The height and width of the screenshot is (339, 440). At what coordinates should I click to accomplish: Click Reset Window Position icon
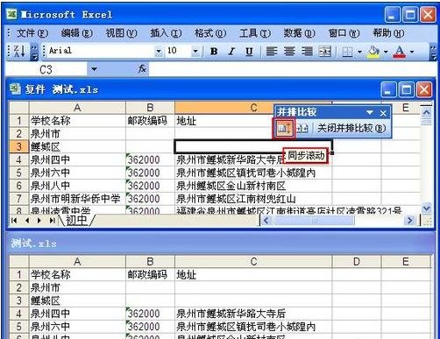(302, 128)
